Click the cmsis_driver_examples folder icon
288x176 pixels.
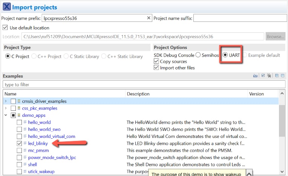tap(19, 101)
